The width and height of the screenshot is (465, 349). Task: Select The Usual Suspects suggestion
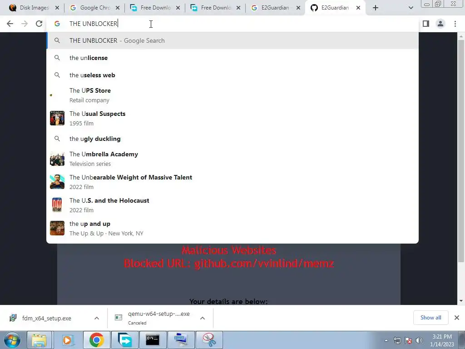tap(232, 118)
